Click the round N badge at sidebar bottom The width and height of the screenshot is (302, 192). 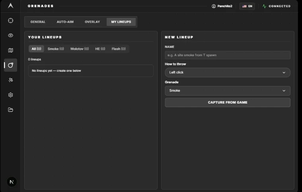(x=12, y=182)
